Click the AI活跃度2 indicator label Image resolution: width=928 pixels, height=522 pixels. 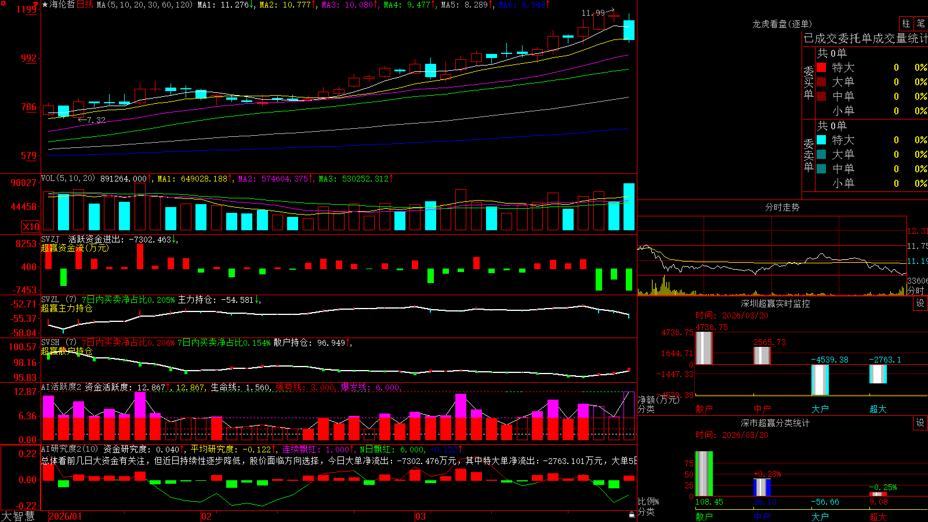pos(61,387)
